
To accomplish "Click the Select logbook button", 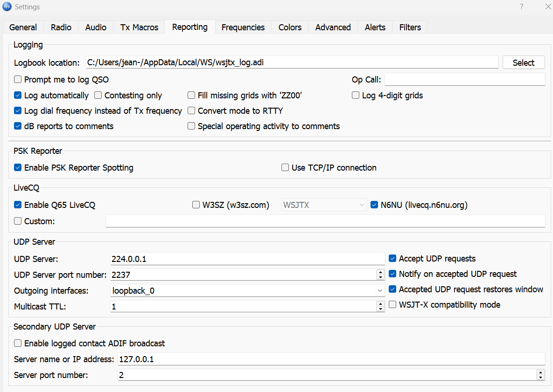I will coord(524,62).
